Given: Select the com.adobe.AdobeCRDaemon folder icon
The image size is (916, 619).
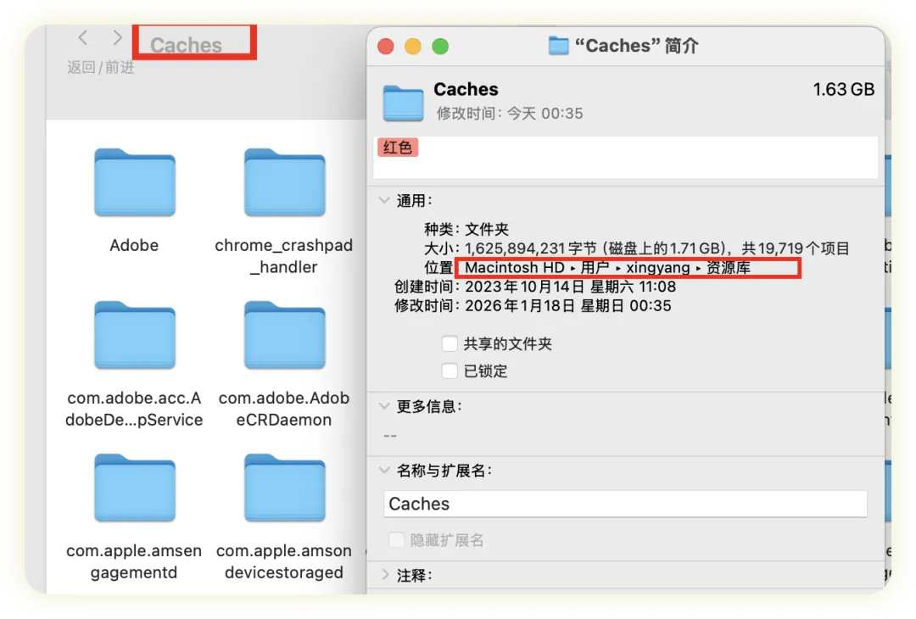Looking at the screenshot, I should [284, 335].
